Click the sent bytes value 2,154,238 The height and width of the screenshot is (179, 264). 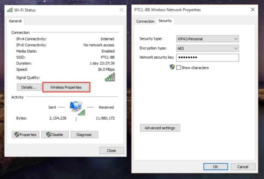pos(58,118)
